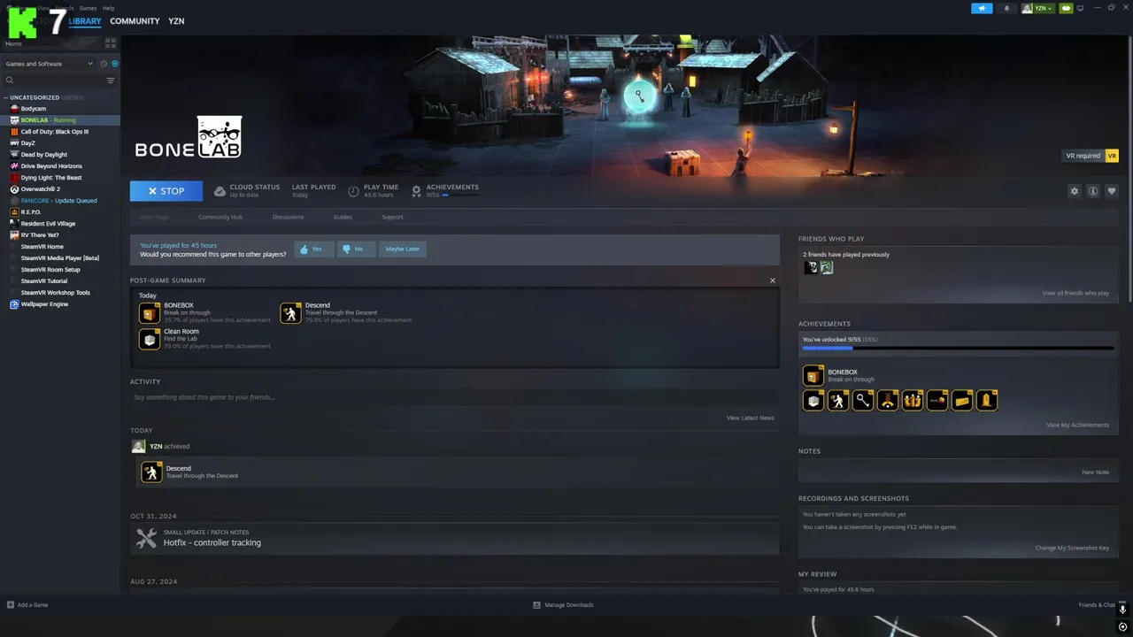Click the key achievement icon
Image resolution: width=1133 pixels, height=637 pixels.
coord(863,401)
